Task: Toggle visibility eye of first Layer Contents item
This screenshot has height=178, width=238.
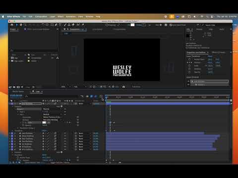Action: [188, 82]
